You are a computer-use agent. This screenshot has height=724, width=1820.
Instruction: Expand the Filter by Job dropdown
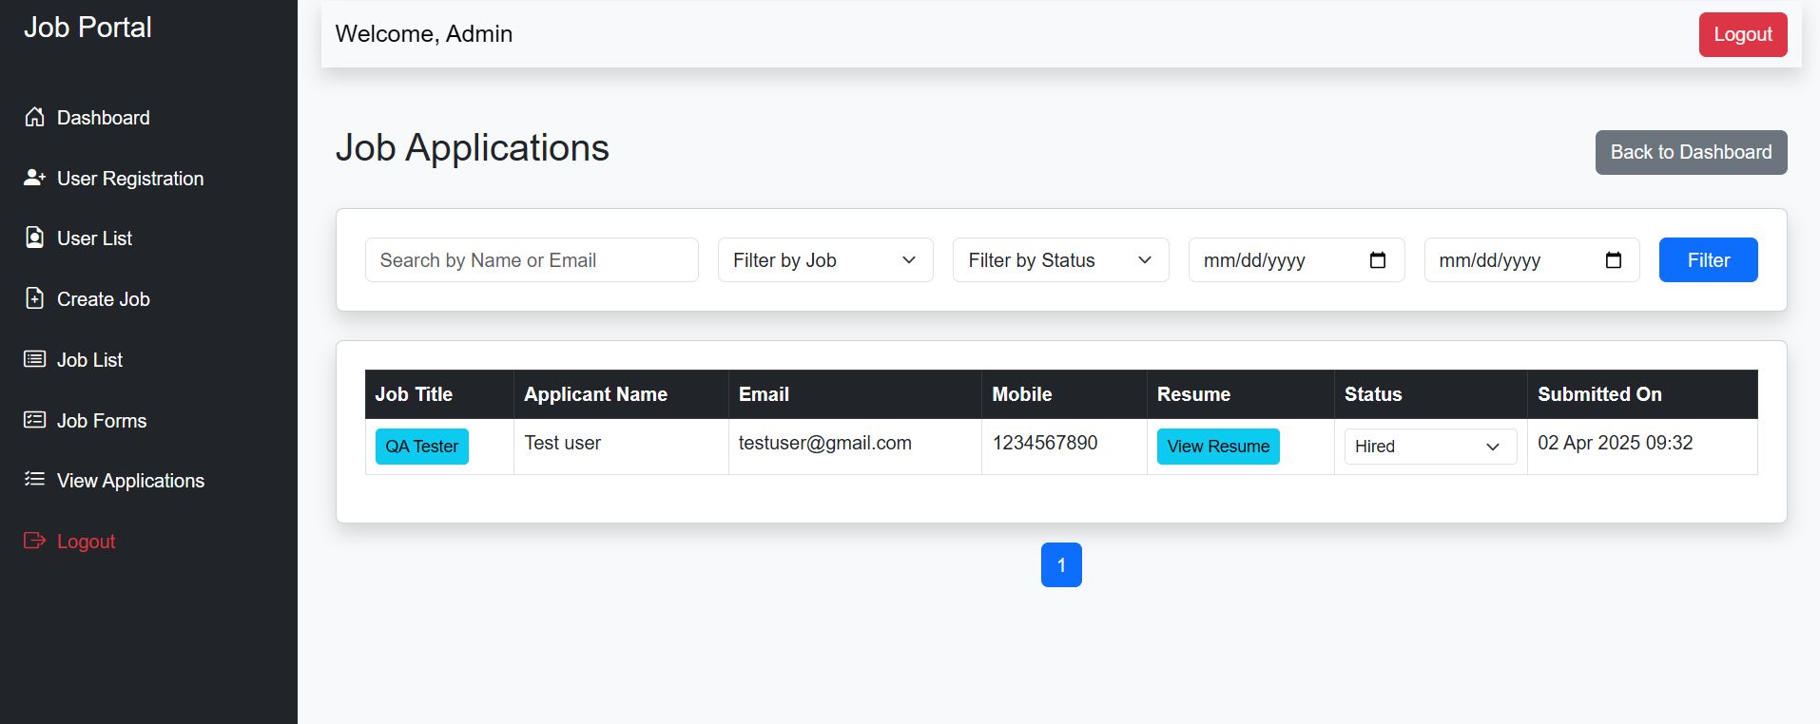[x=824, y=260]
